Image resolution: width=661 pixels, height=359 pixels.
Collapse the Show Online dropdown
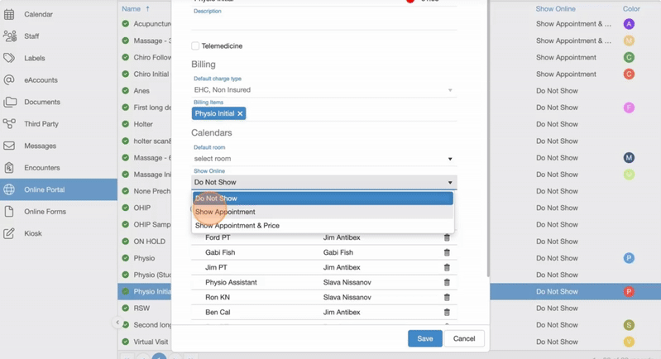pyautogui.click(x=450, y=183)
